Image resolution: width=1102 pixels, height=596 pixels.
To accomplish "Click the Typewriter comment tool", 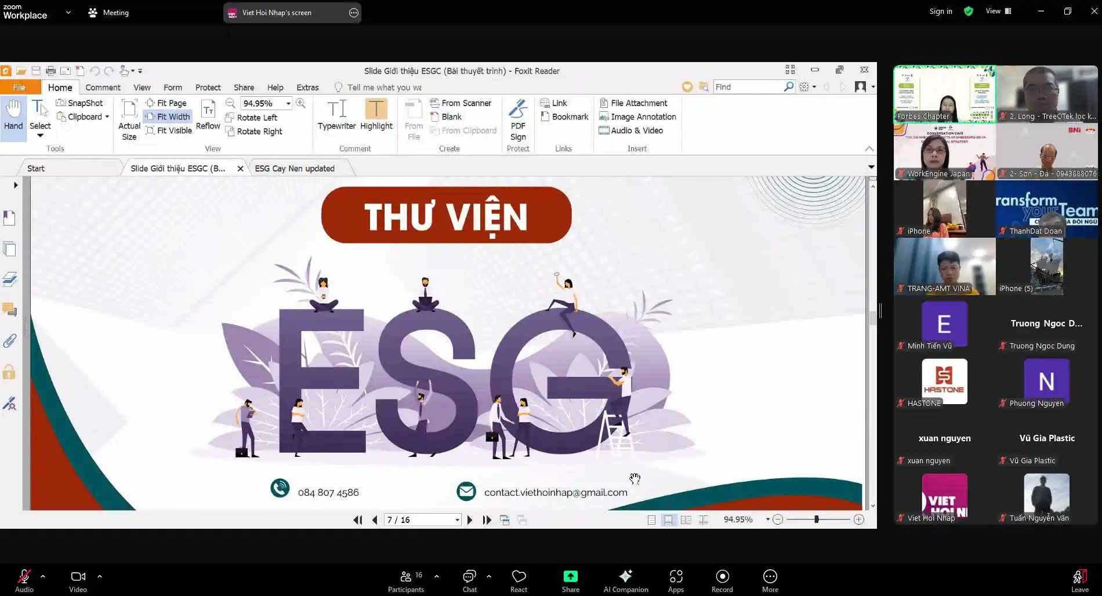I will [x=336, y=115].
